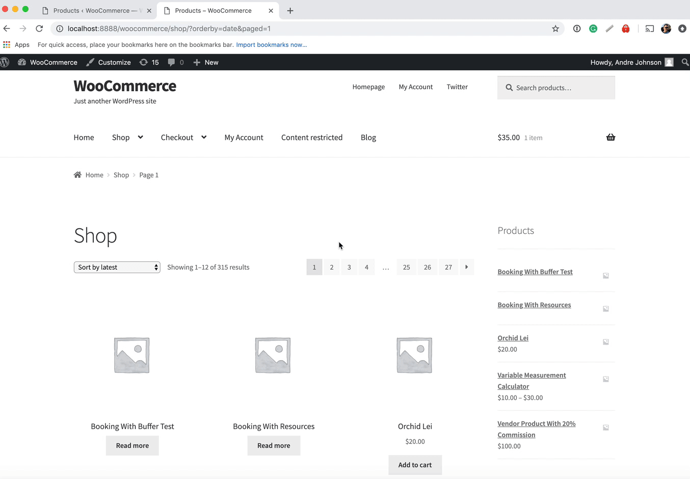The width and height of the screenshot is (690, 479).
Task: Click the pen extension icon in toolbar
Action: [x=609, y=29]
